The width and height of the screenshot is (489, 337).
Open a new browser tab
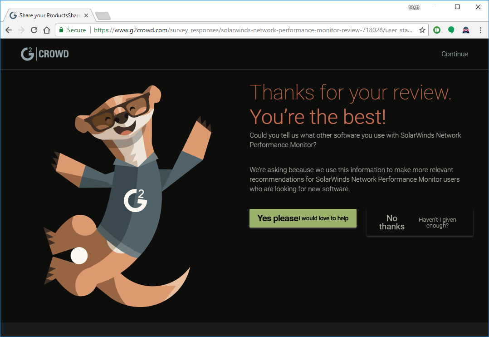pos(103,15)
